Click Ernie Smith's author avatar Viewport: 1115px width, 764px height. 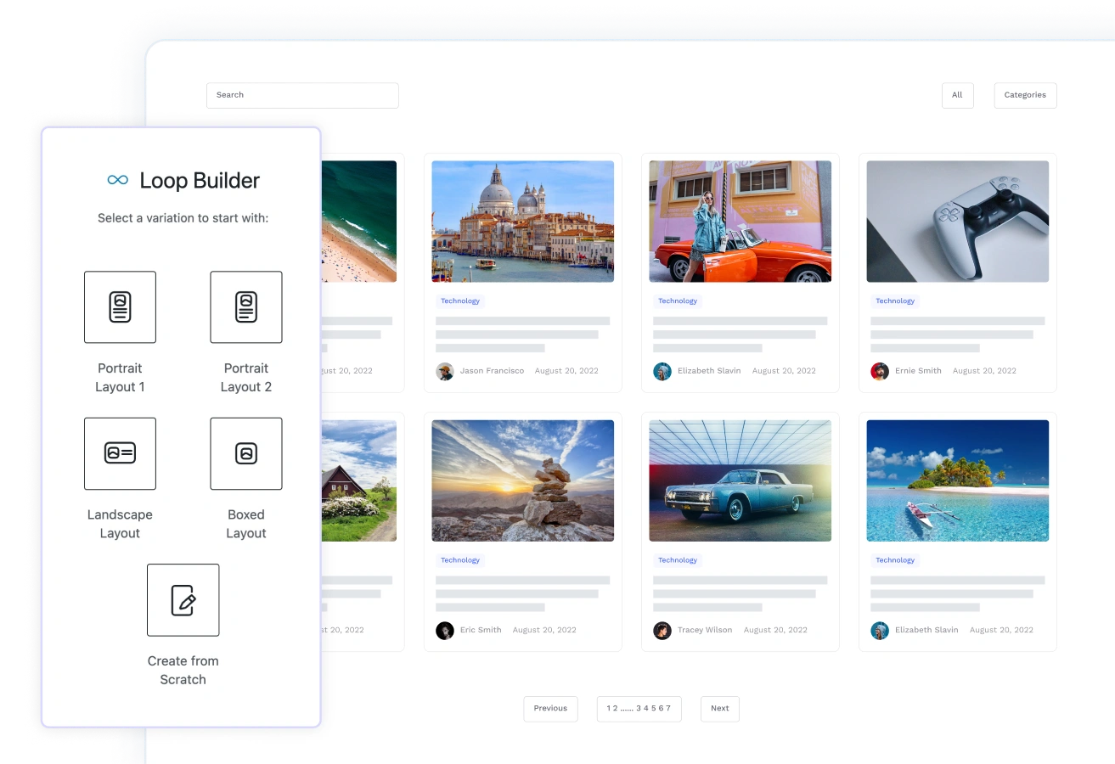880,371
